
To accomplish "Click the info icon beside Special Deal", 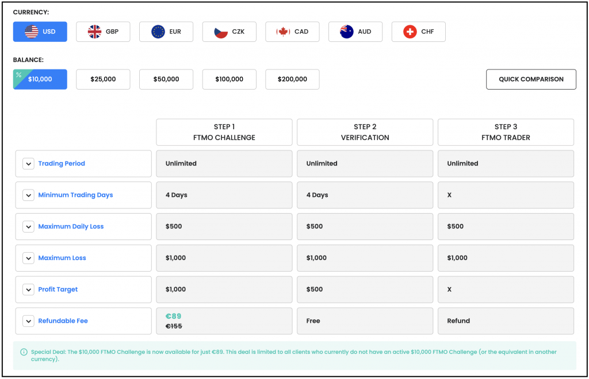I will coord(24,352).
